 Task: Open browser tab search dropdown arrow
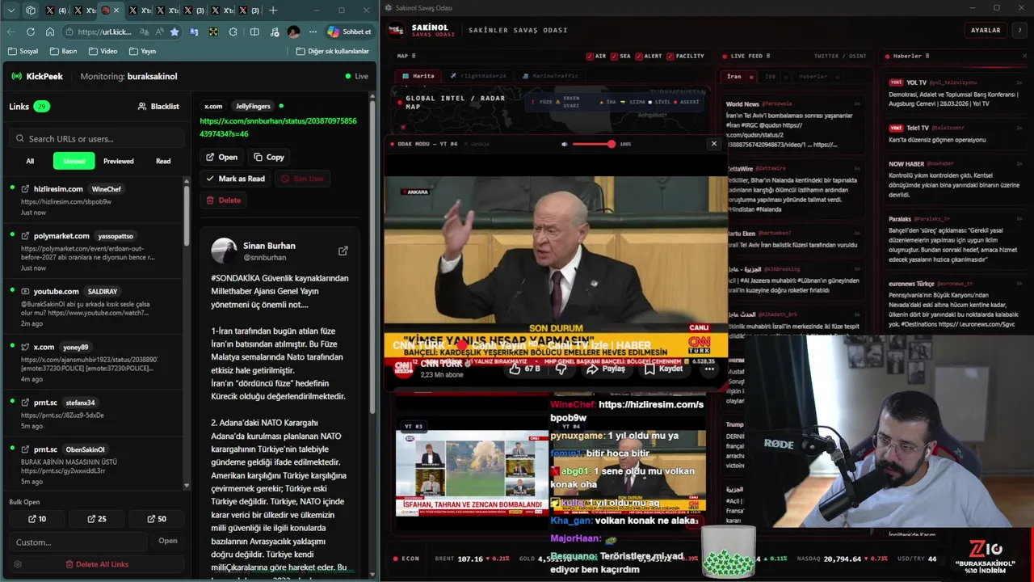11,11
